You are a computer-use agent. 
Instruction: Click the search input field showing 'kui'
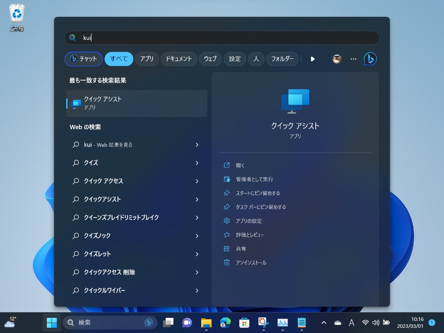click(x=222, y=38)
